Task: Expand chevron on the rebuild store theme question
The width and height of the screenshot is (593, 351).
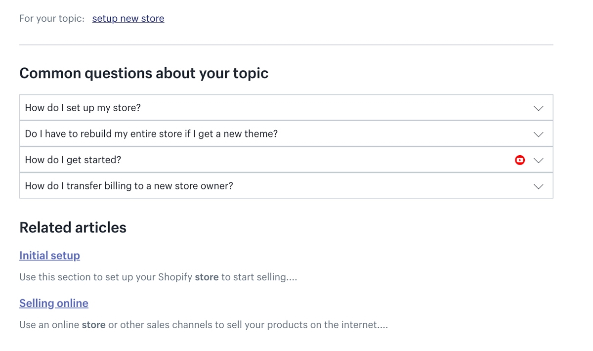Action: tap(538, 134)
